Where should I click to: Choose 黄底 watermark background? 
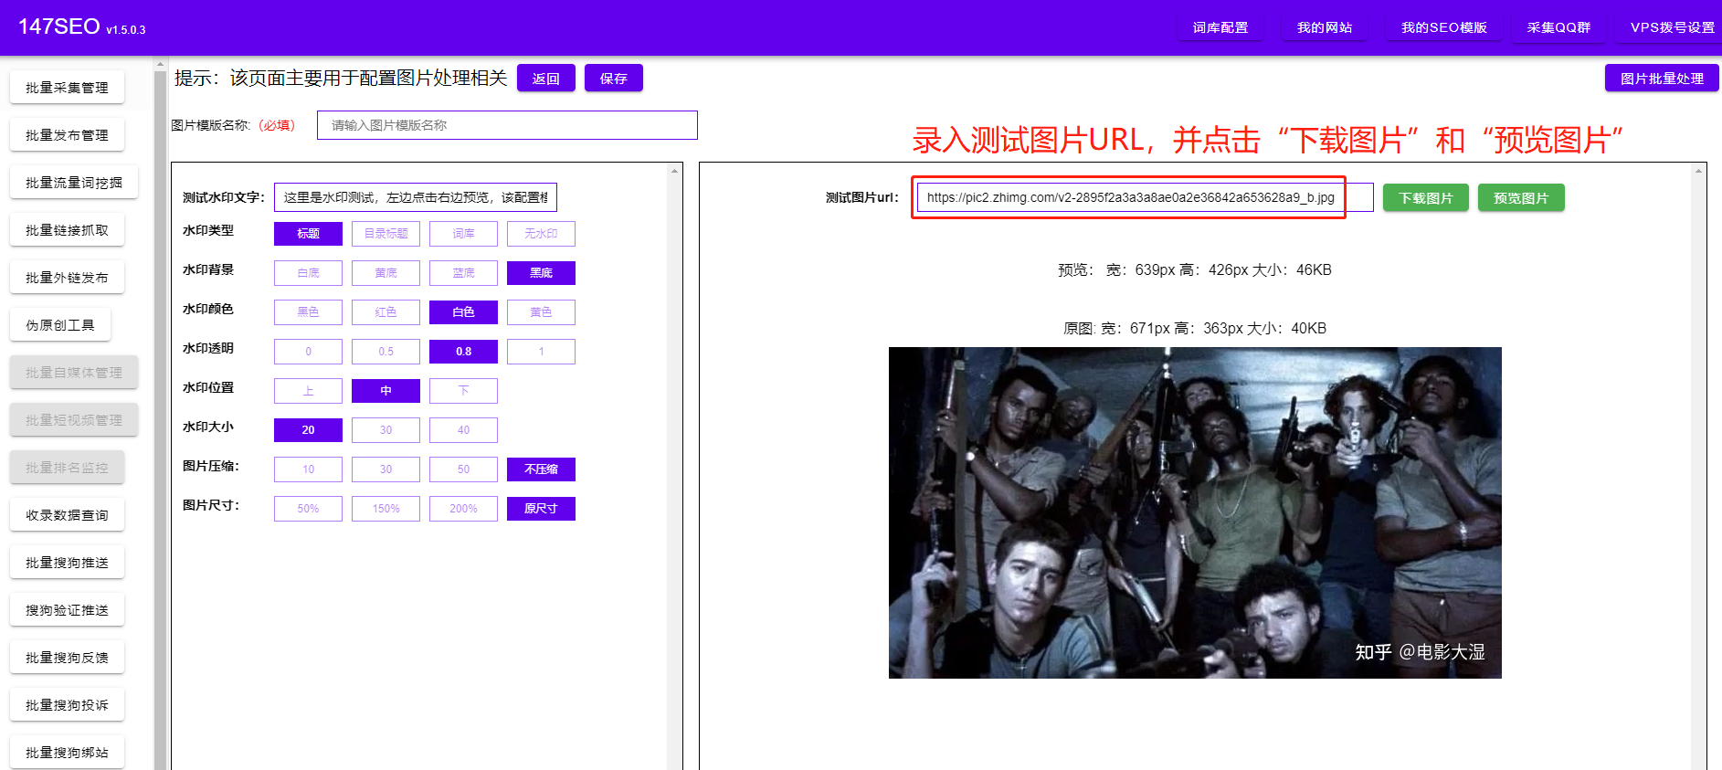[386, 273]
